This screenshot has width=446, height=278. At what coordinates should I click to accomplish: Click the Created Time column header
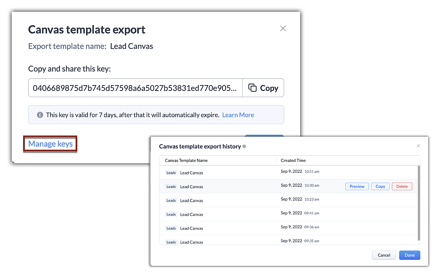pos(293,160)
